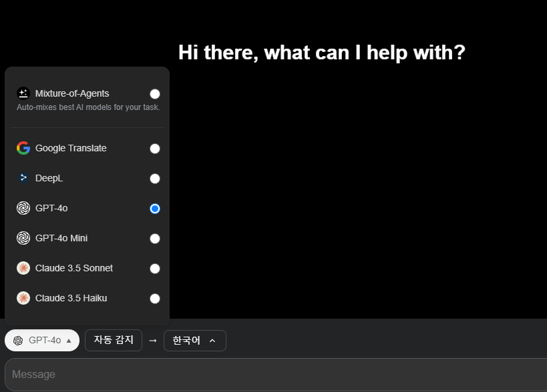547x392 pixels.
Task: Click the OpenAI icon beside GPT-4o in list
Action: [x=23, y=208]
